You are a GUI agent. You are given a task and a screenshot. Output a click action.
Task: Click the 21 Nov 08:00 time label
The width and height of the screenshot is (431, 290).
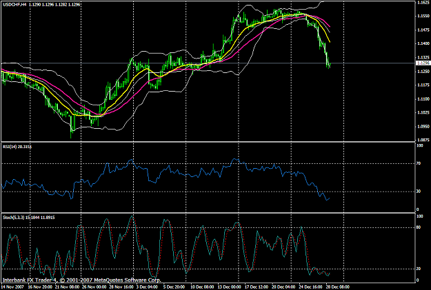click(x=67, y=287)
